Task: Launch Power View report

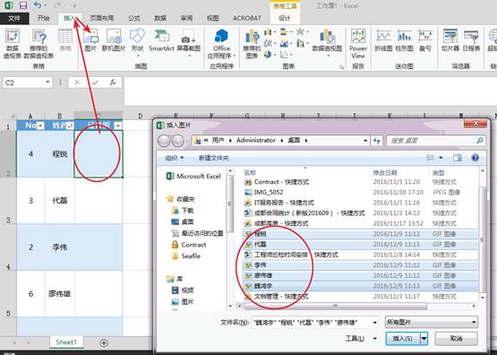Action: (x=358, y=44)
